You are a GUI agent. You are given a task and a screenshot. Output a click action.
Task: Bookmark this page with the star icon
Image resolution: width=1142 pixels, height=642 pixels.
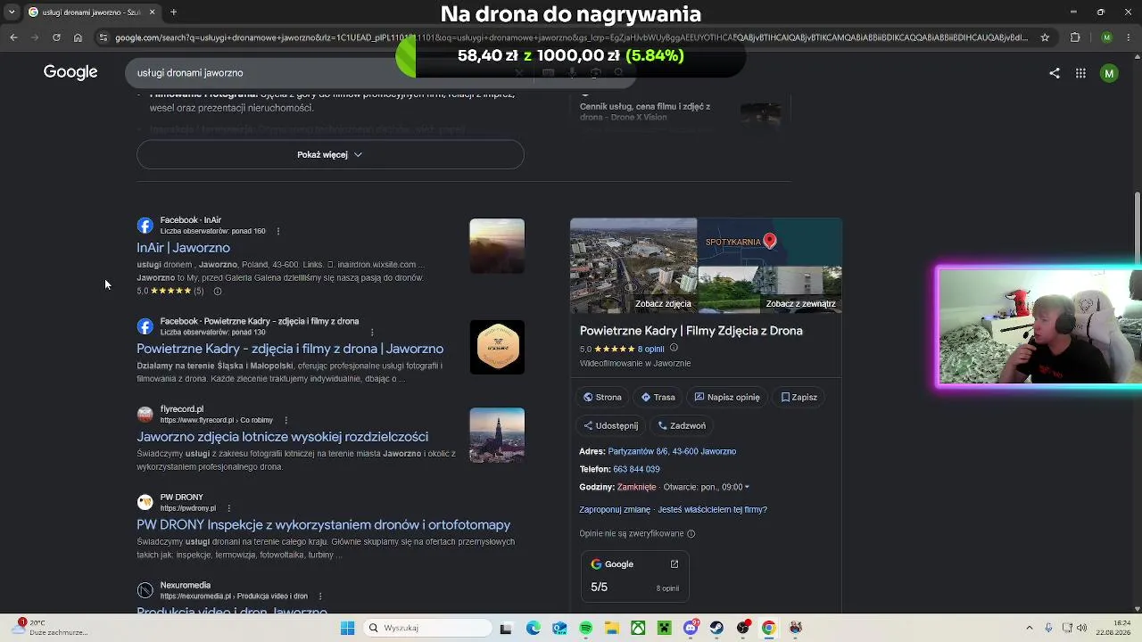point(1045,37)
